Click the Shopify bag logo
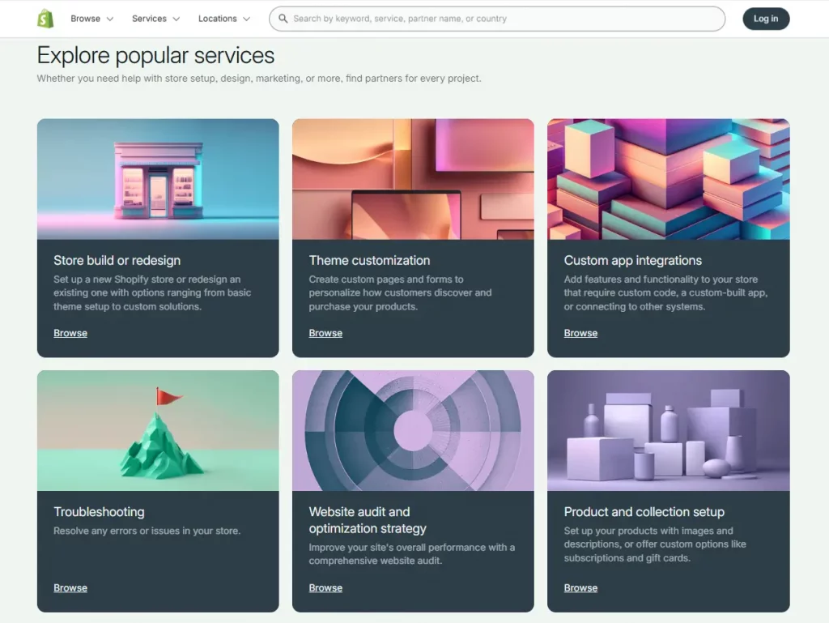 point(45,19)
